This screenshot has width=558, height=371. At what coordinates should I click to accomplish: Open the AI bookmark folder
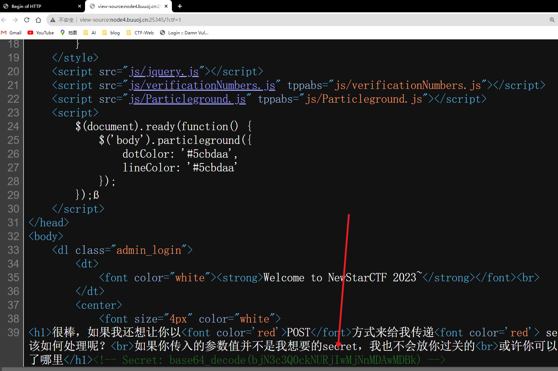pyautogui.click(x=90, y=33)
